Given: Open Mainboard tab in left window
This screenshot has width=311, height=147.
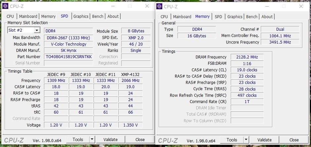Looking at the screenshot, I should click(x=28, y=17).
